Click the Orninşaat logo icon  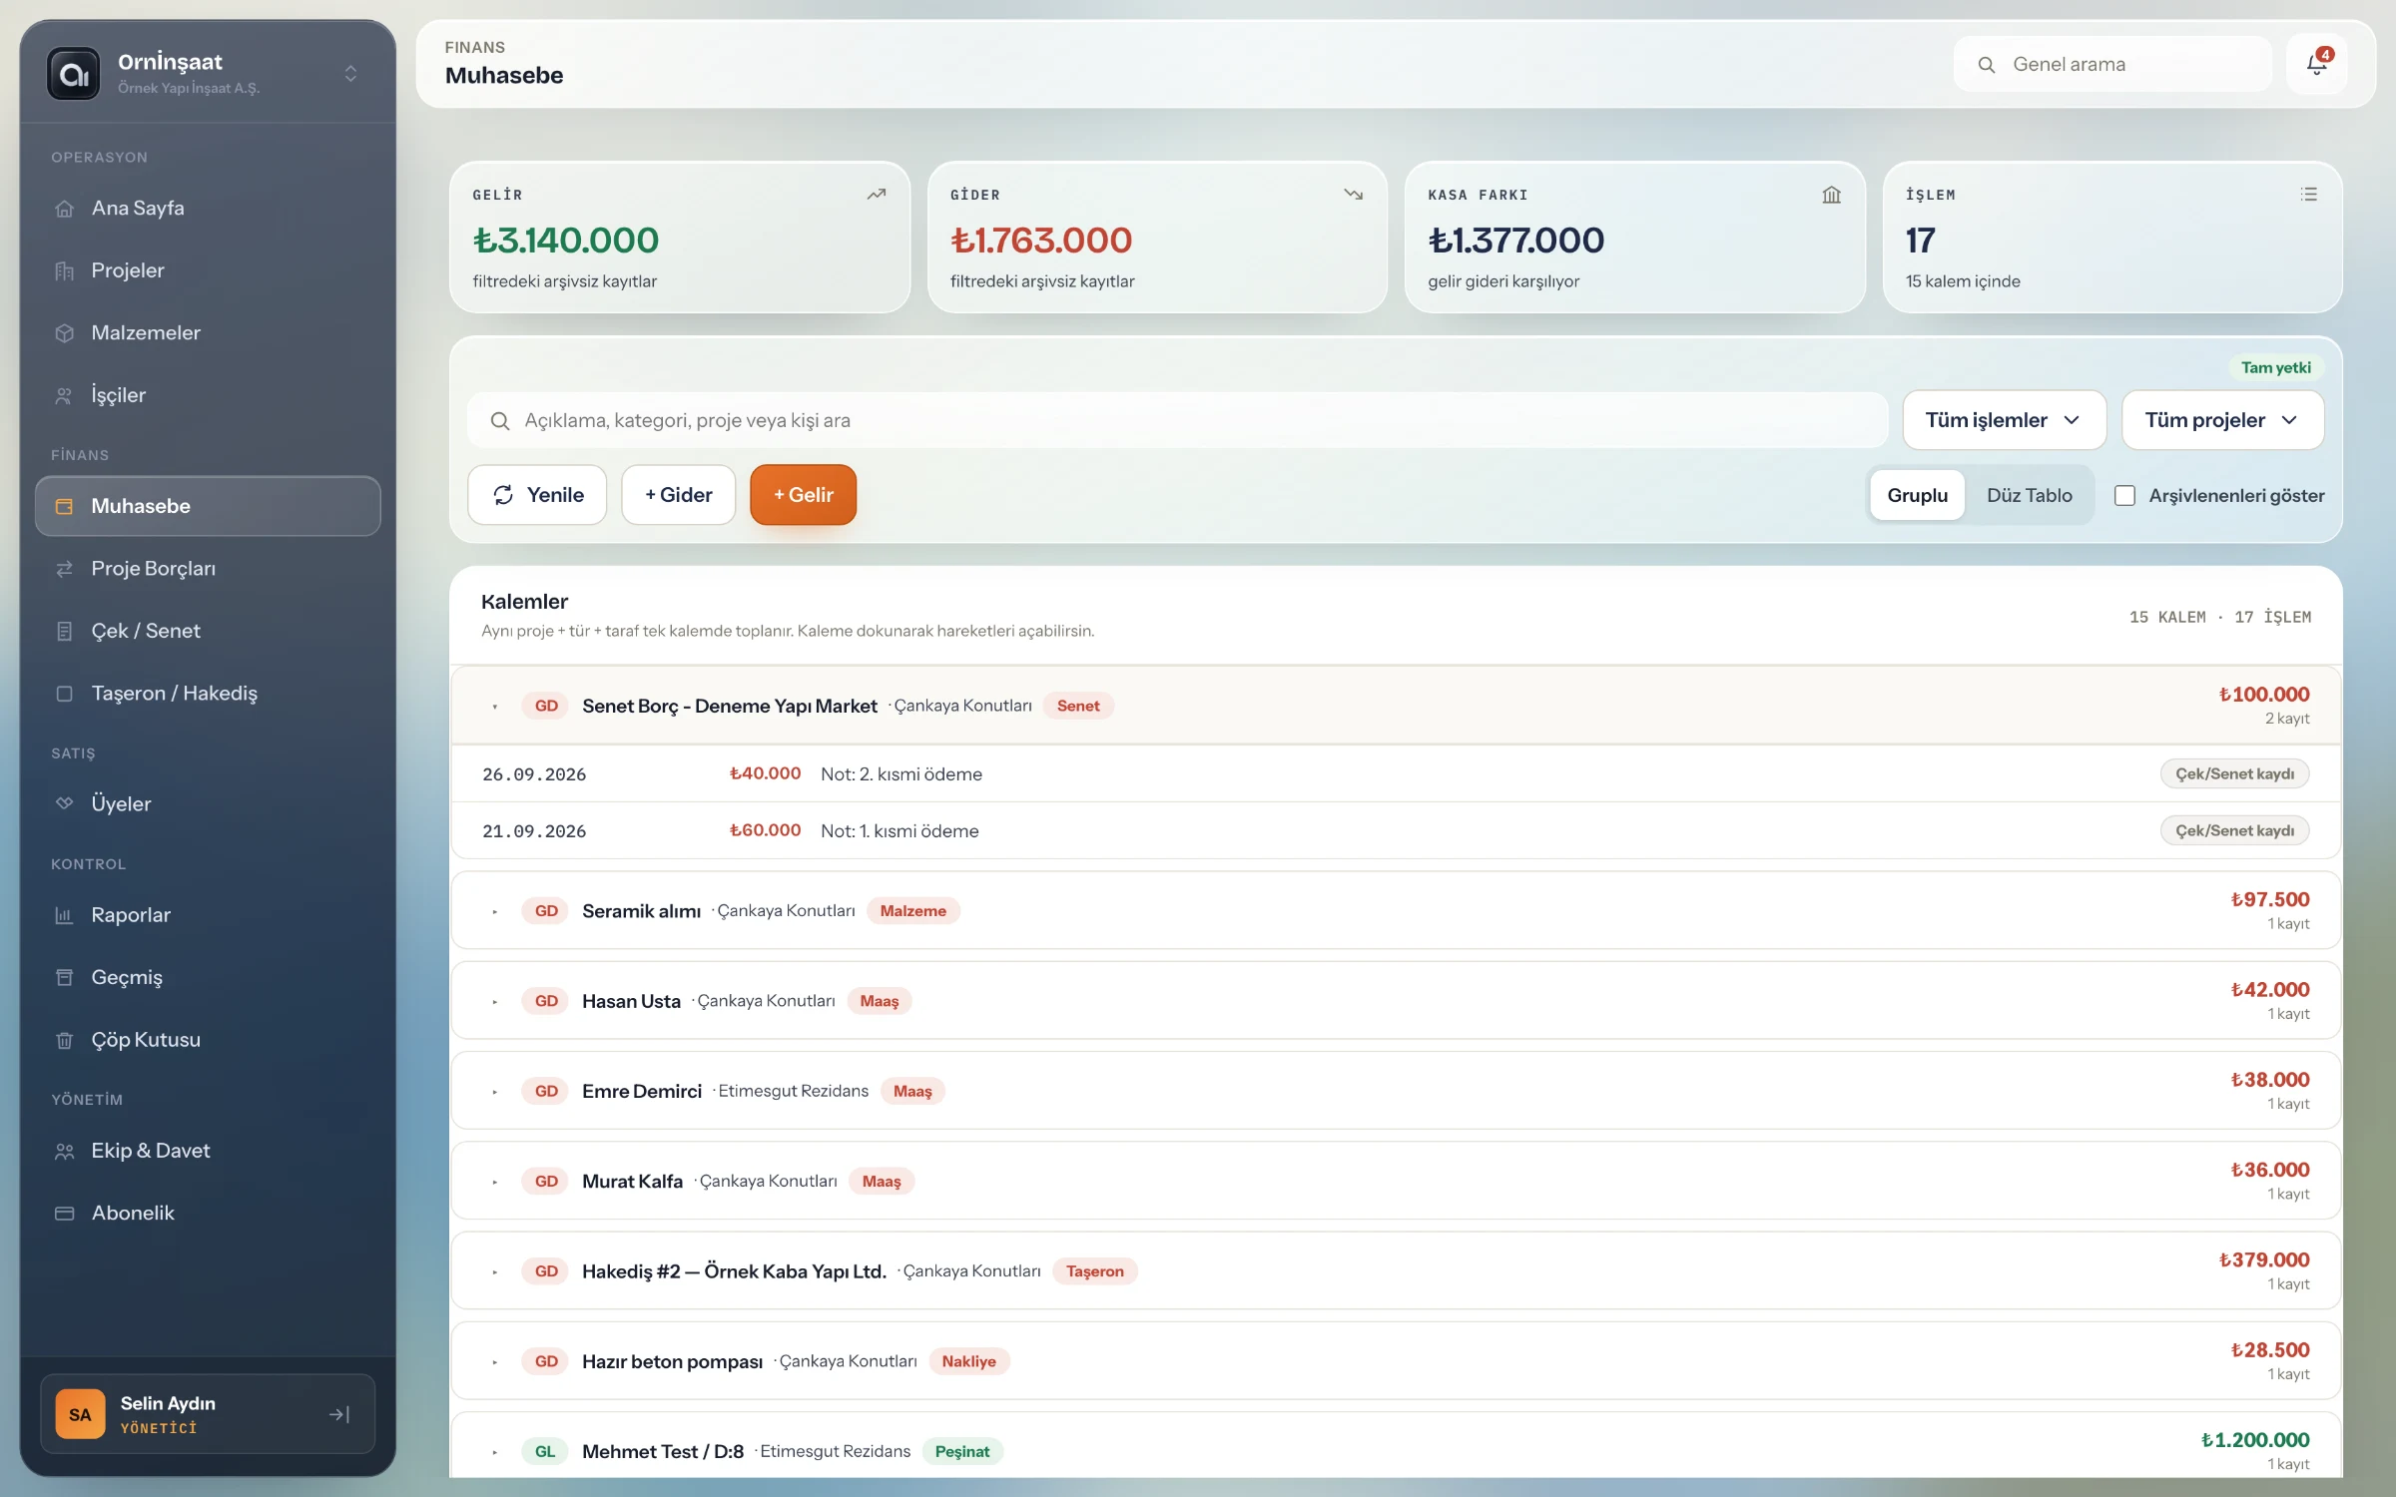click(x=74, y=74)
